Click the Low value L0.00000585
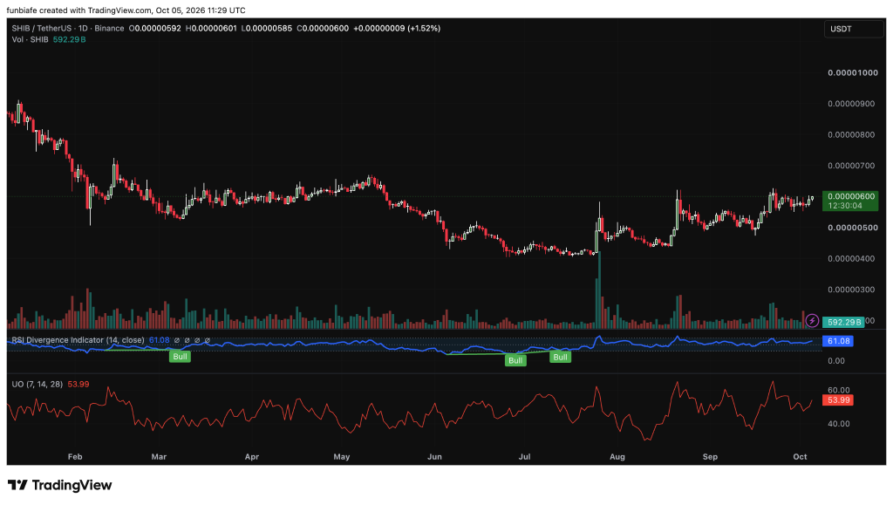893x505 pixels. pyautogui.click(x=267, y=28)
